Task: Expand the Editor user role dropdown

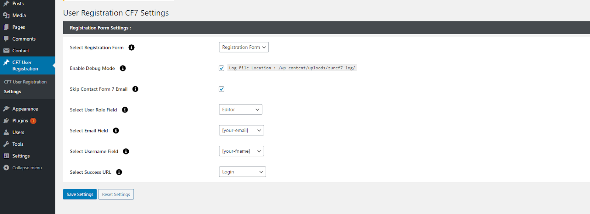Action: pyautogui.click(x=240, y=110)
